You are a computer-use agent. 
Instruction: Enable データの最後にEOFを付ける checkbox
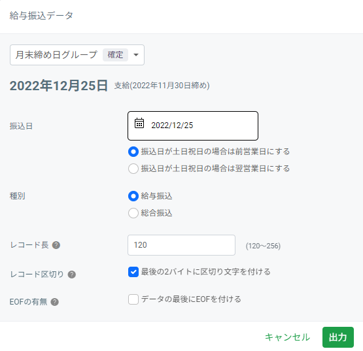[133, 299]
